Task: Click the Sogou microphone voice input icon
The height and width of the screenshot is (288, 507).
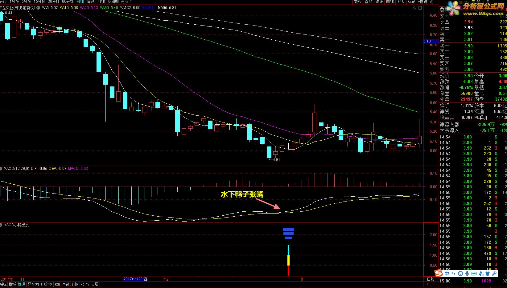Action: click(x=467, y=273)
